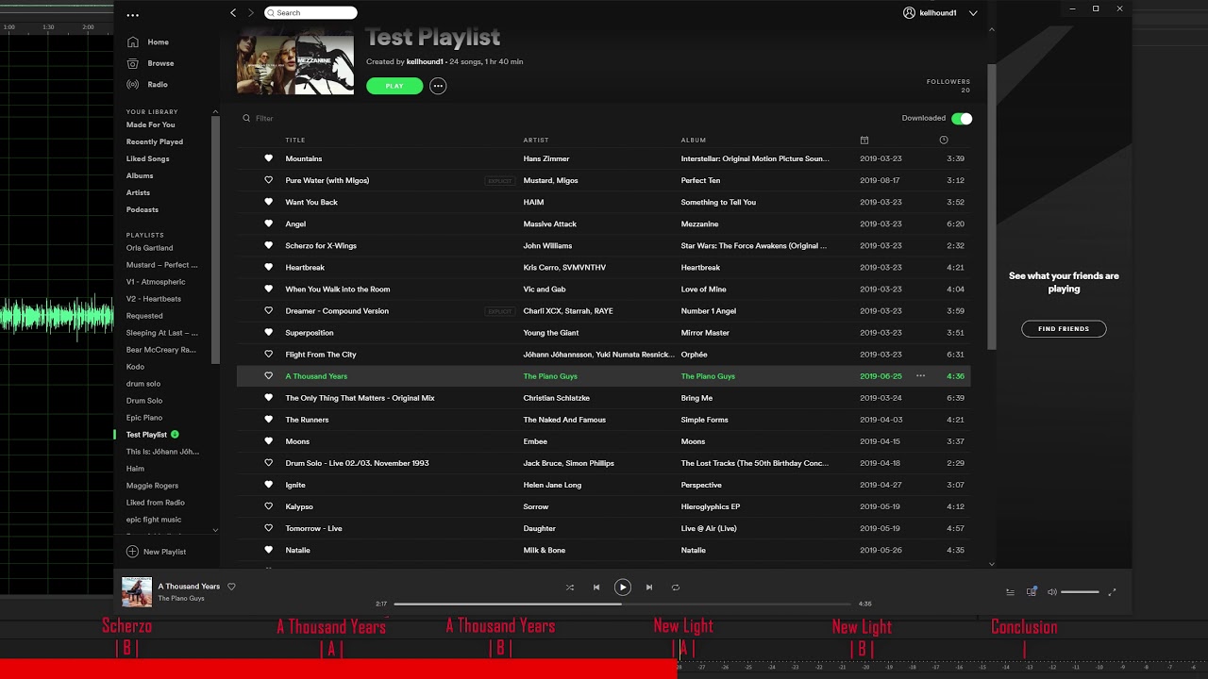Open Maggie Rogers playlist
This screenshot has width=1208, height=679.
[152, 486]
